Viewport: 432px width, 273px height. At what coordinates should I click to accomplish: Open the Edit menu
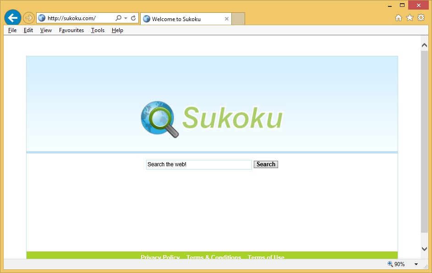pyautogui.click(x=28, y=30)
